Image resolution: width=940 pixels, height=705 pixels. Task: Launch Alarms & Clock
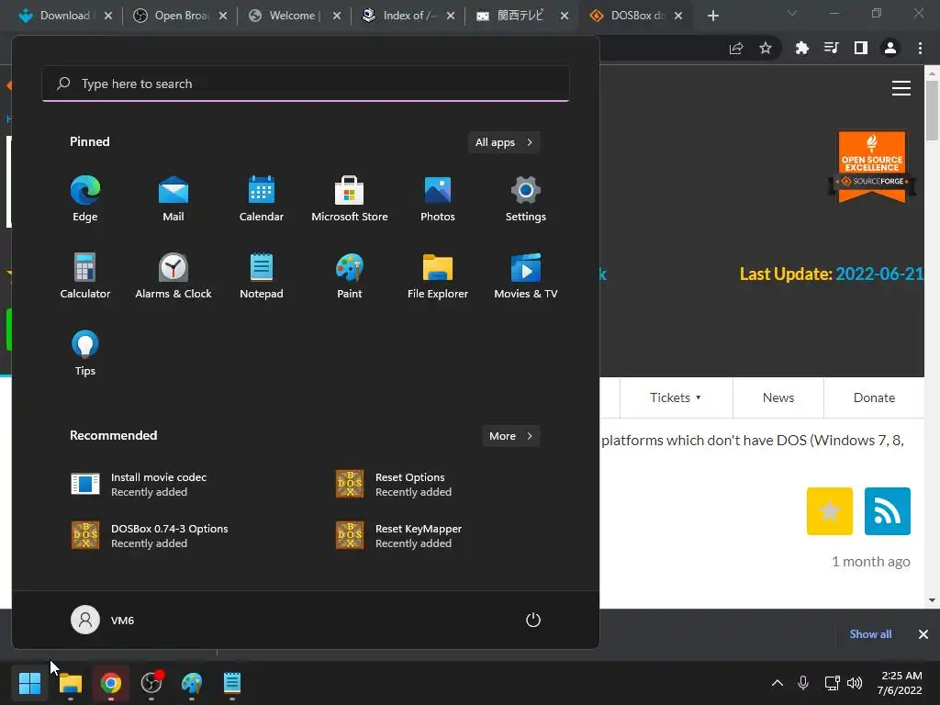pos(173,275)
